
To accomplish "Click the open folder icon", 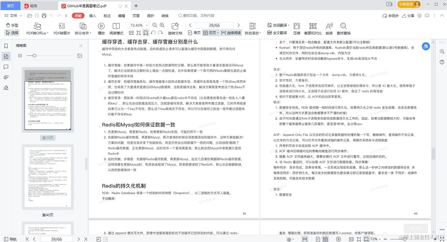I will (30, 16).
